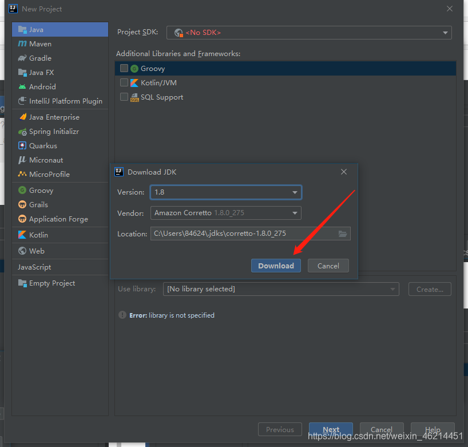
Task: Open the Project SDK dropdown
Action: (x=309, y=33)
